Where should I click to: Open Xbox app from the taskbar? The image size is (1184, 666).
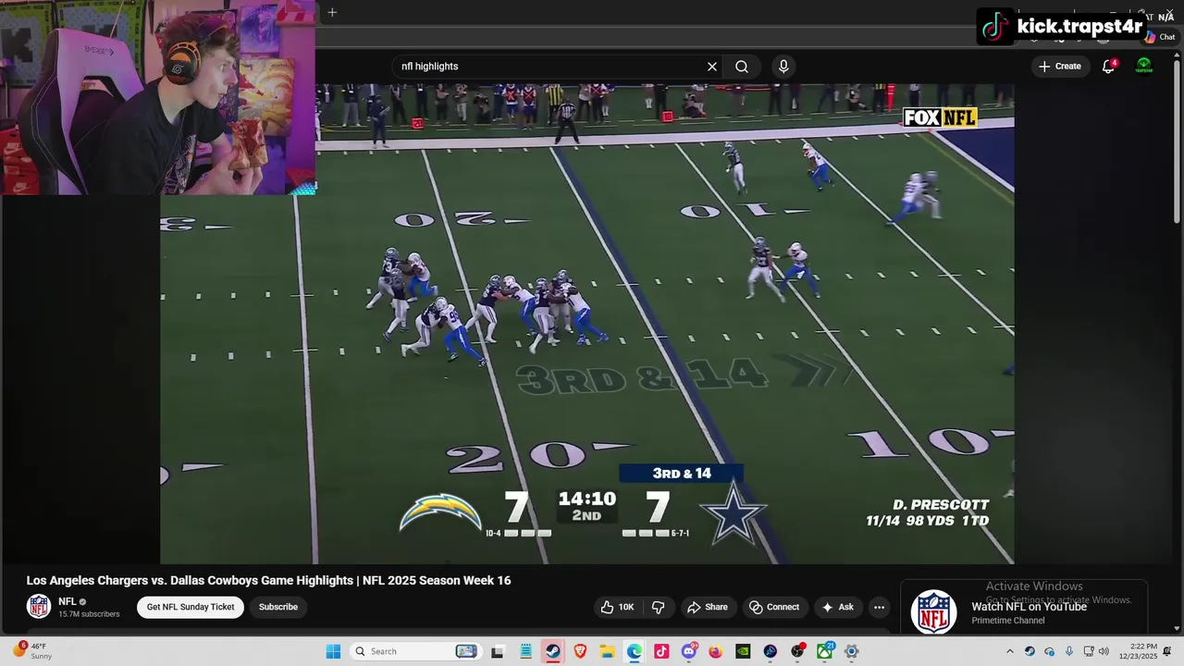tap(824, 651)
